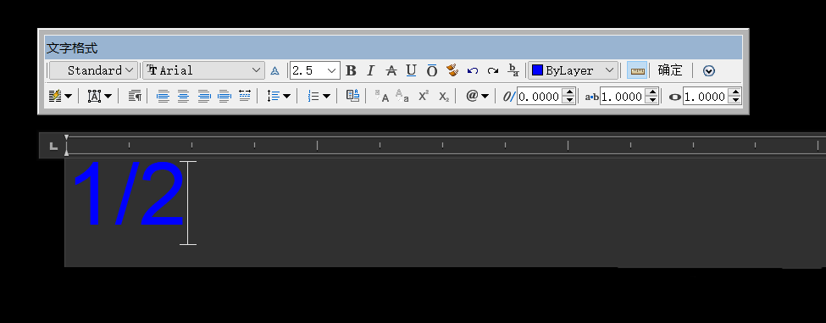The width and height of the screenshot is (826, 323).
Task: Click the paragraph indent marker on ruler
Action: click(x=66, y=153)
